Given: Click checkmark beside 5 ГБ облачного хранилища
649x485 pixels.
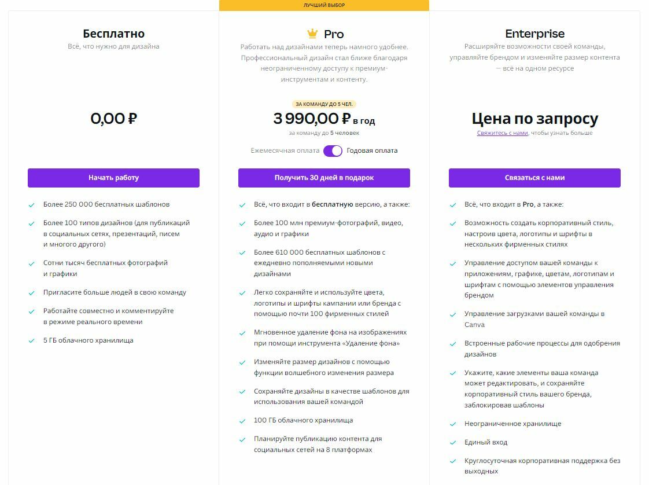Looking at the screenshot, I should point(31,341).
